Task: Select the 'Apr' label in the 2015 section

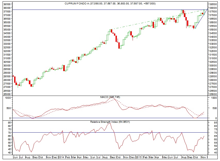Action: pos(157,157)
